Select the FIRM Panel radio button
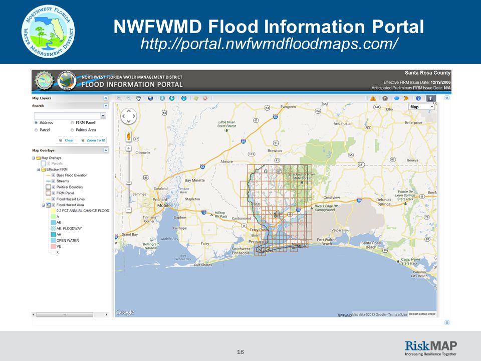The height and width of the screenshot is (361, 481). [x=72, y=122]
